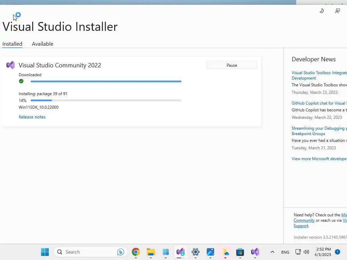This screenshot has width=347, height=260.
Task: View more Microsoft developer news link
Action: pyautogui.click(x=319, y=159)
